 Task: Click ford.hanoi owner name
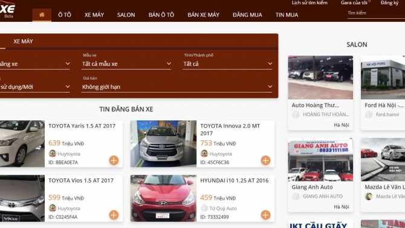[x=387, y=114]
